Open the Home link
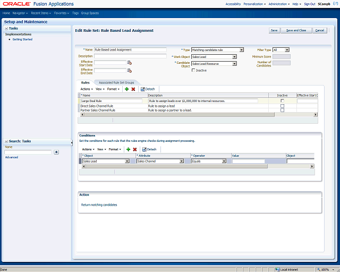The height and width of the screenshot is (272, 340). [x=6, y=13]
